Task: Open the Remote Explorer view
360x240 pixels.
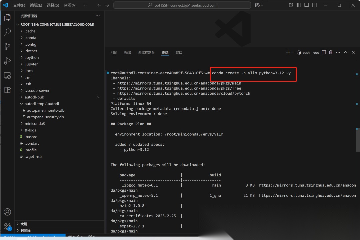Action: point(7,75)
